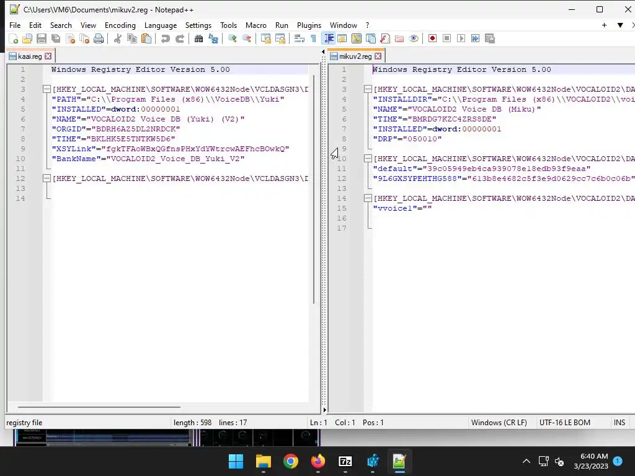Click the Zoom In magnifier icon

click(x=232, y=38)
